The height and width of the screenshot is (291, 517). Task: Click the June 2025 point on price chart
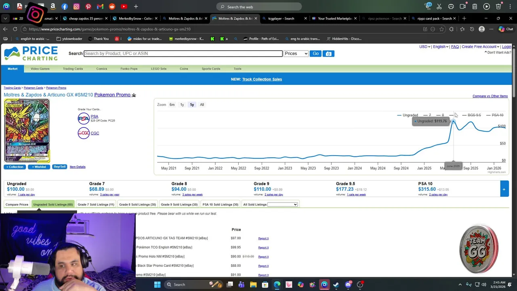click(454, 122)
